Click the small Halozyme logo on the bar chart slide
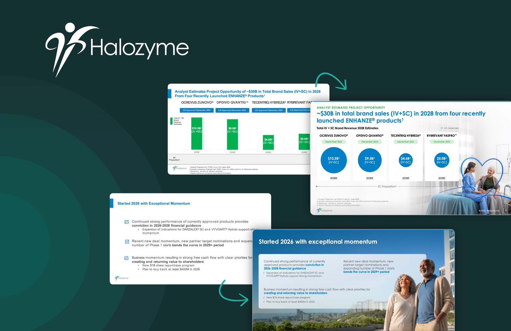 coord(179,168)
